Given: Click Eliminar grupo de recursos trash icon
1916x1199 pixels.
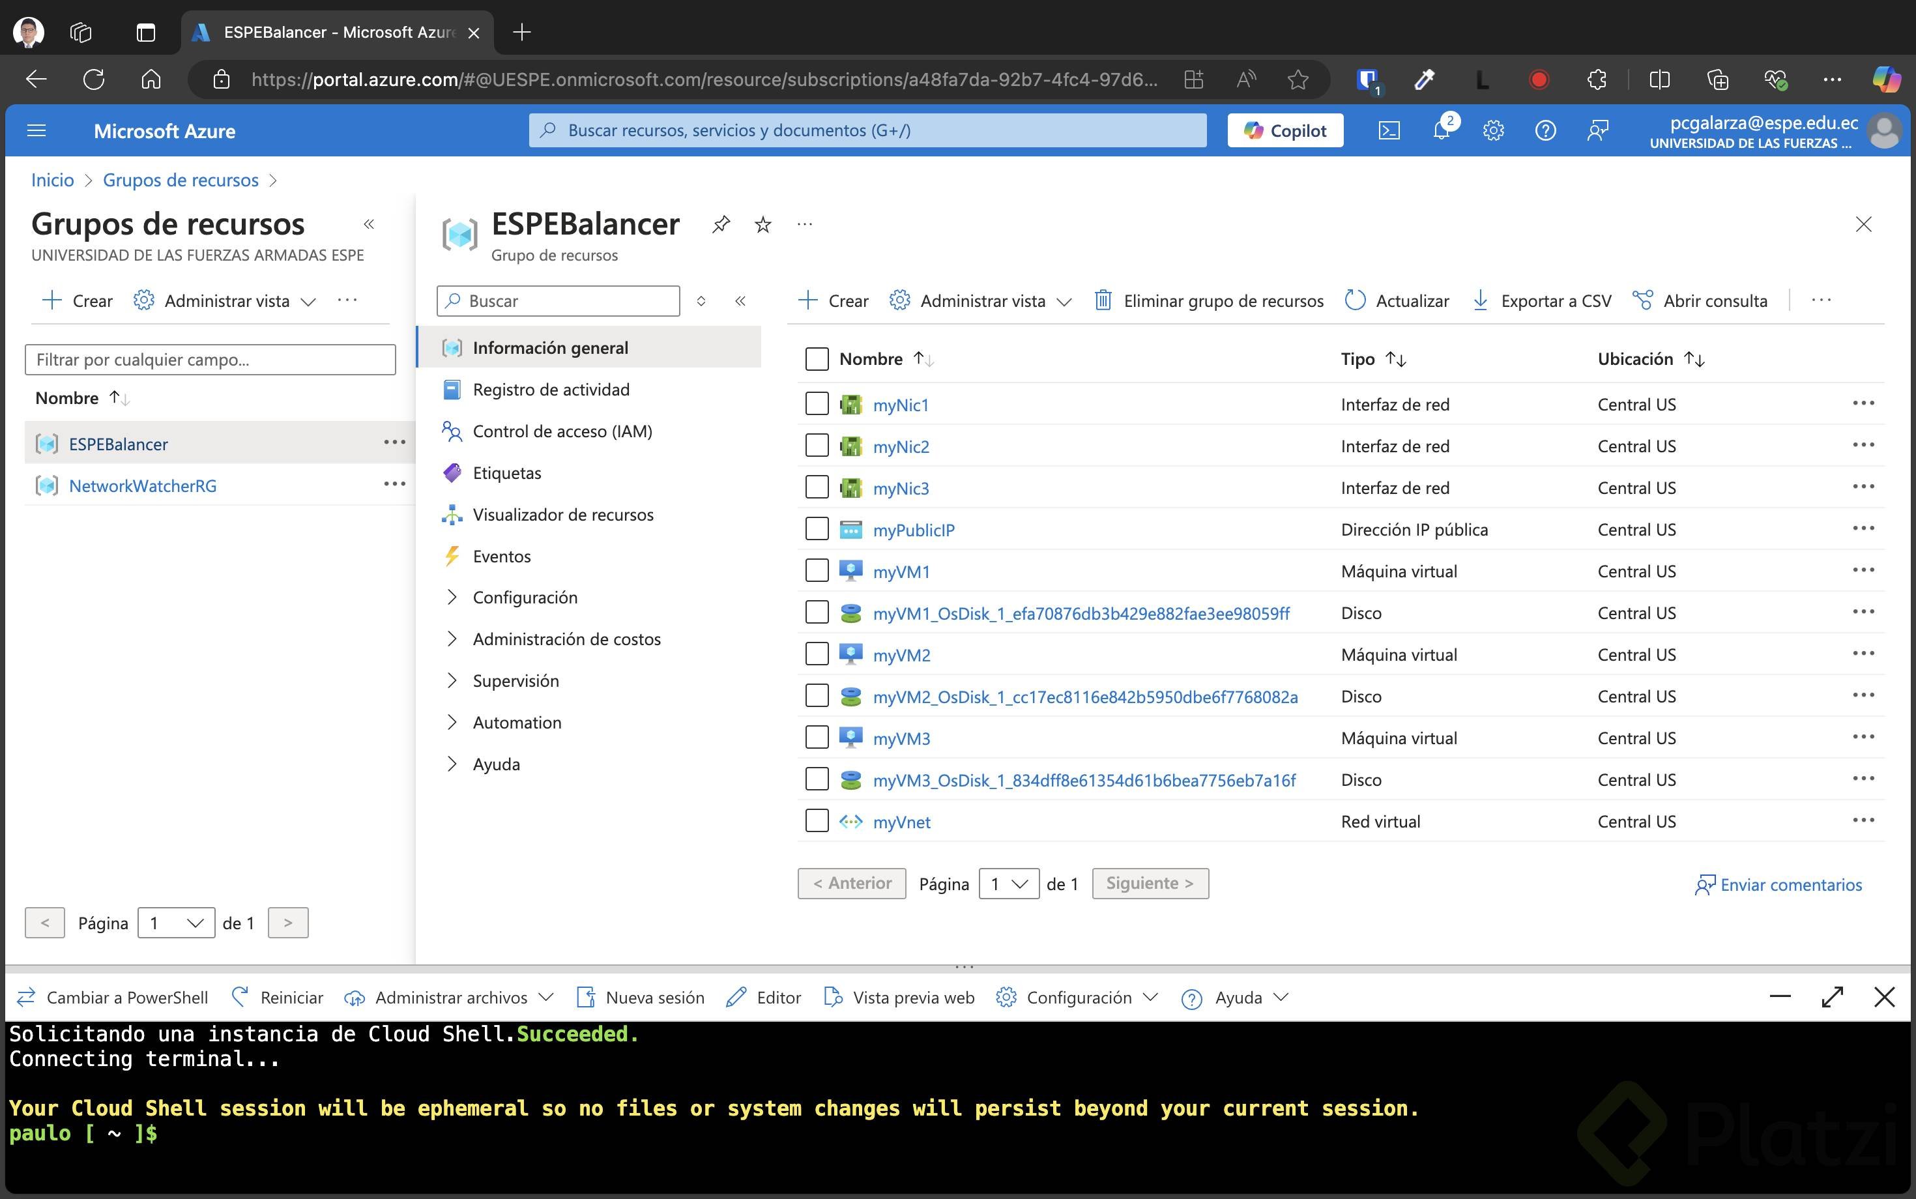Looking at the screenshot, I should 1102,300.
